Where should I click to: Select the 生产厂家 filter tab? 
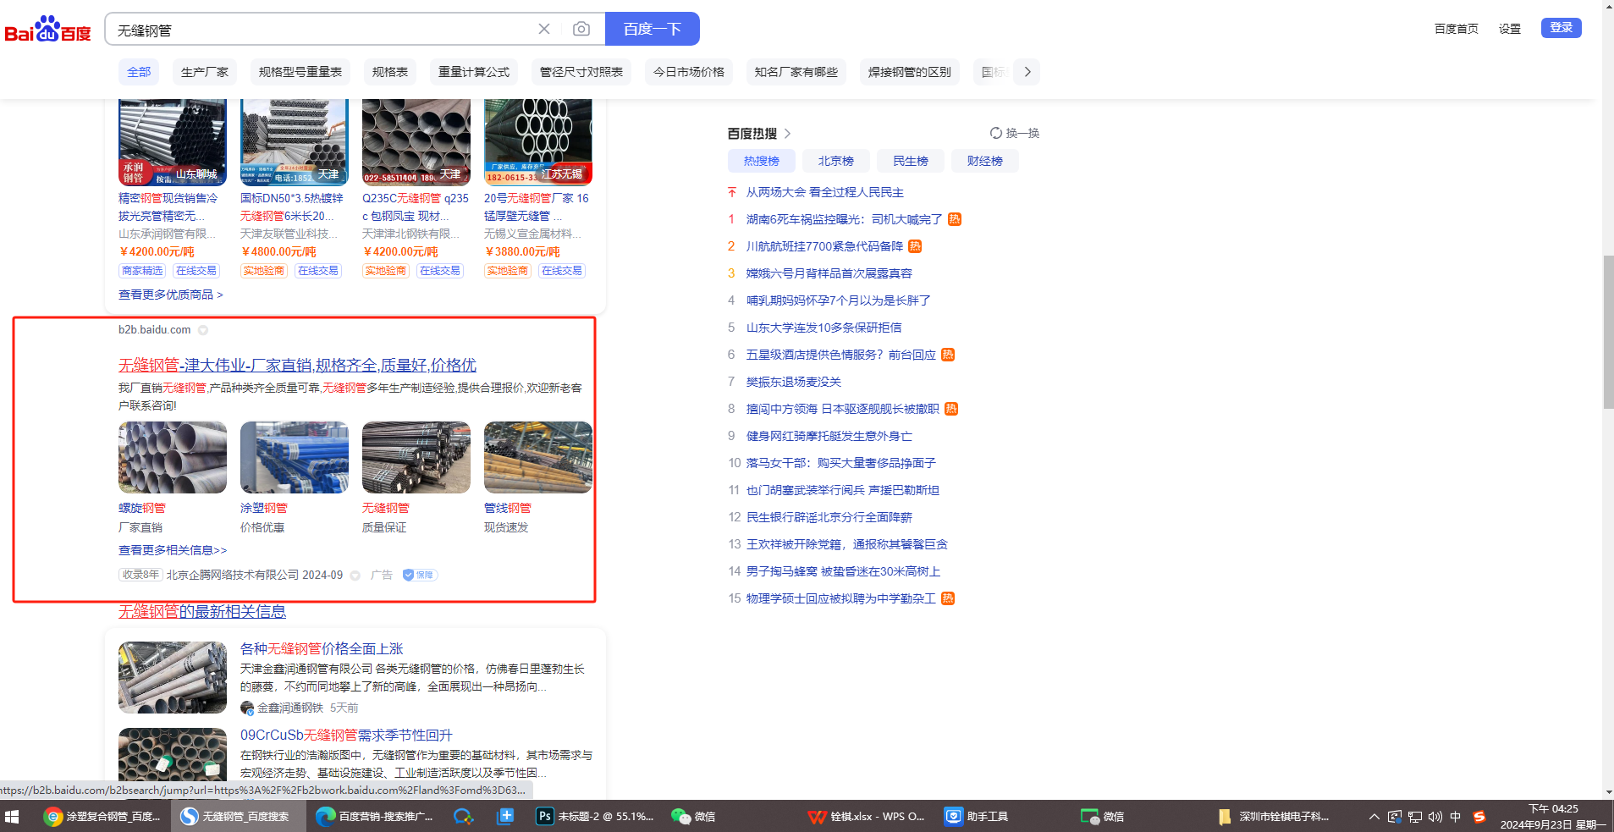point(205,72)
